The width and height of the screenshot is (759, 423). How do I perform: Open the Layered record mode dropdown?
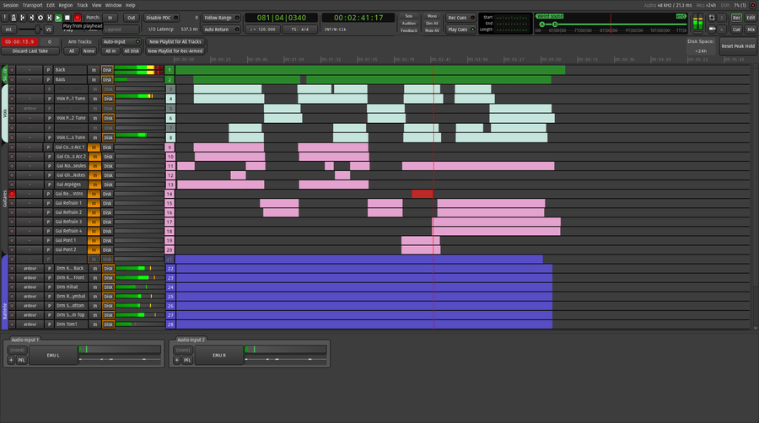(x=122, y=29)
